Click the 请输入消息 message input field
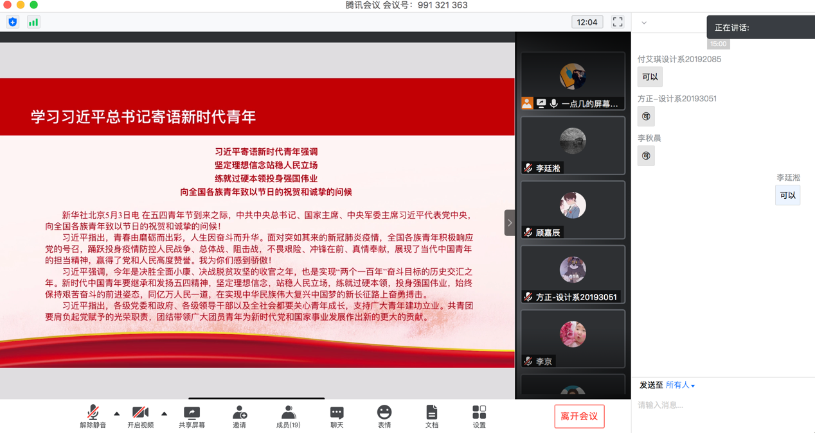 [x=720, y=405]
